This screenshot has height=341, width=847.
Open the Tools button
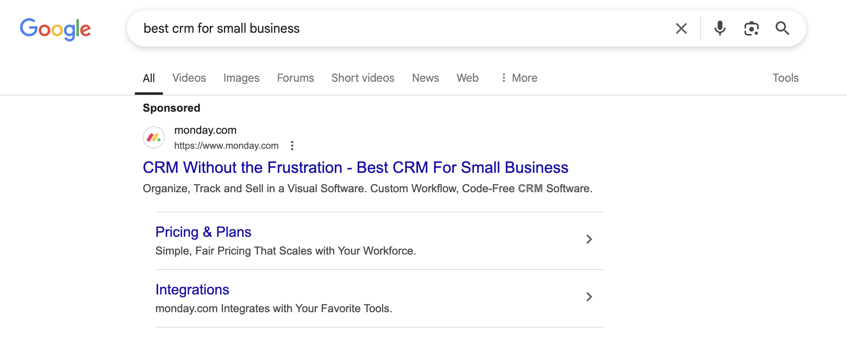785,78
